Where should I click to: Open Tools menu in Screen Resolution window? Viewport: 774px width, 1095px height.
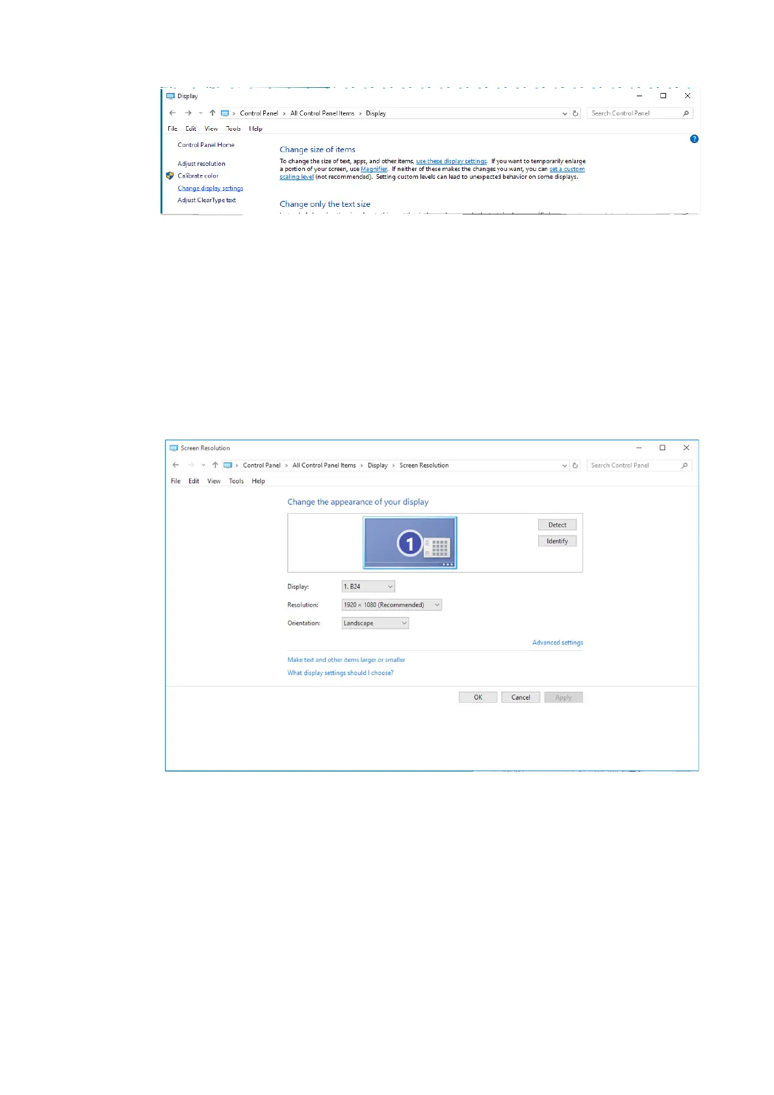236,481
